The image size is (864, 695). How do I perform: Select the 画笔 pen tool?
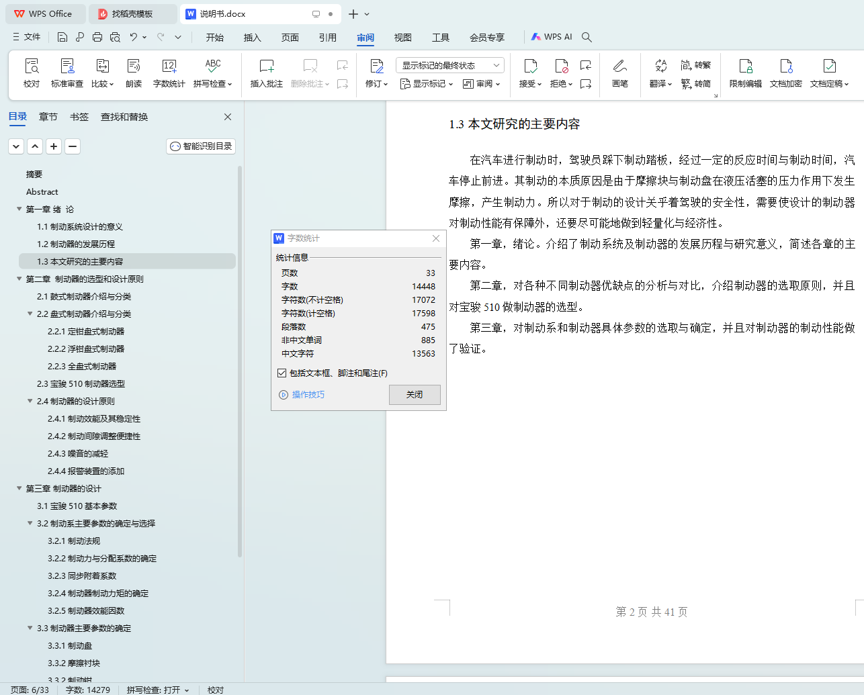point(620,73)
